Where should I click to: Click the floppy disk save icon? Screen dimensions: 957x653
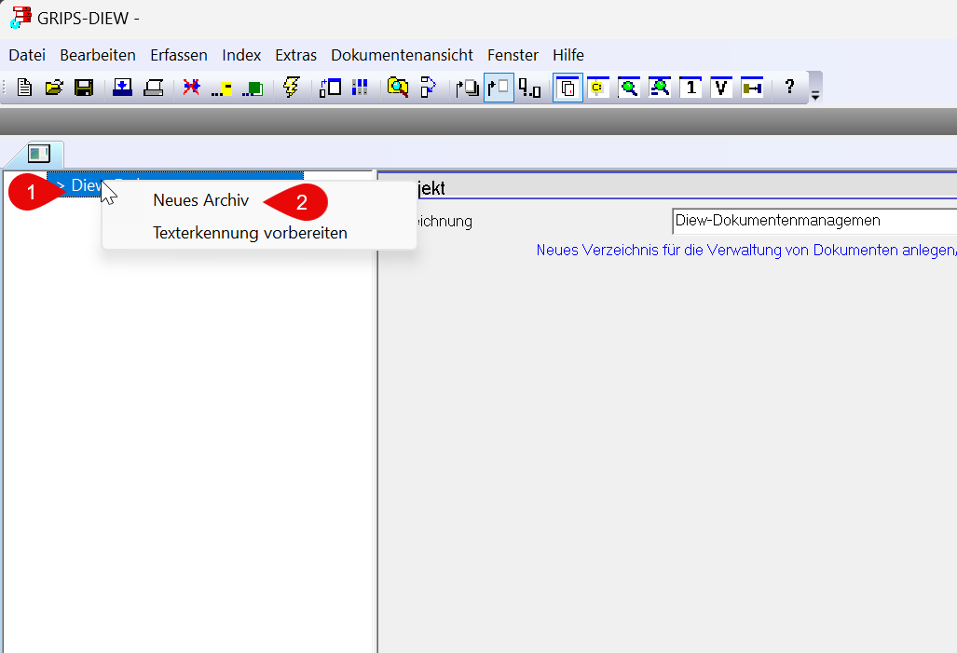pos(84,88)
